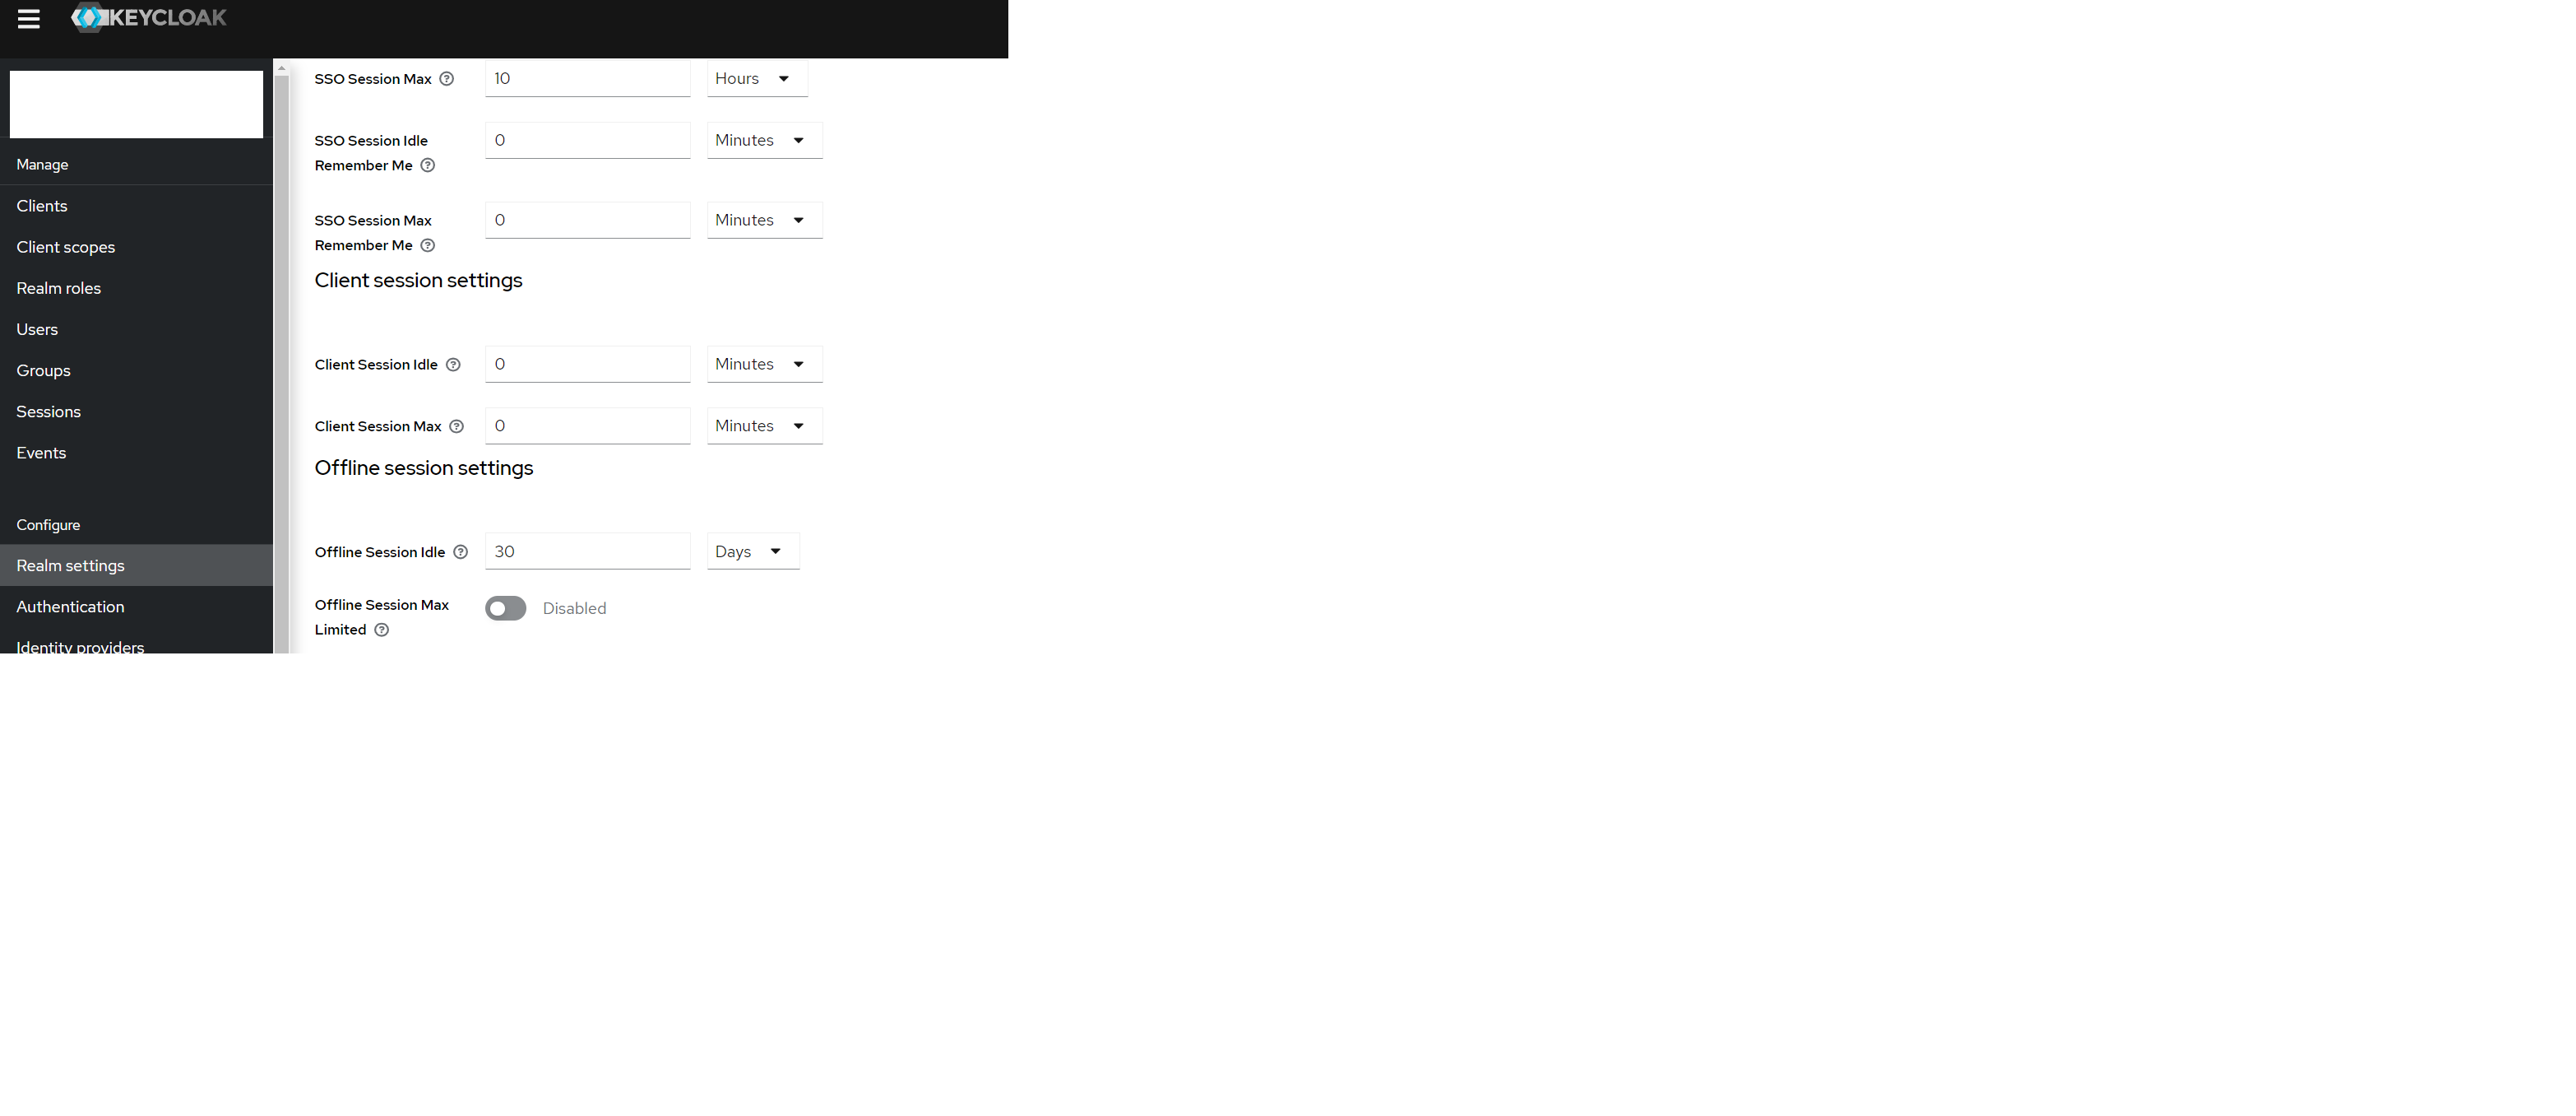Image resolution: width=2576 pixels, height=1116 pixels.
Task: Show help for Client Session Max
Action: click(x=457, y=426)
